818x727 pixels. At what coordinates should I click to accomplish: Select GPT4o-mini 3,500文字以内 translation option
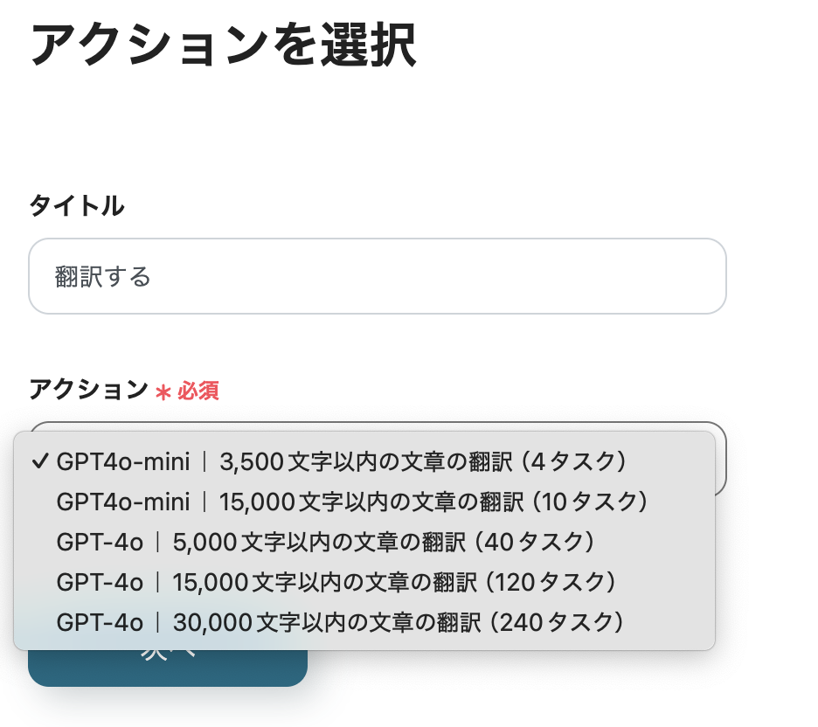341,460
